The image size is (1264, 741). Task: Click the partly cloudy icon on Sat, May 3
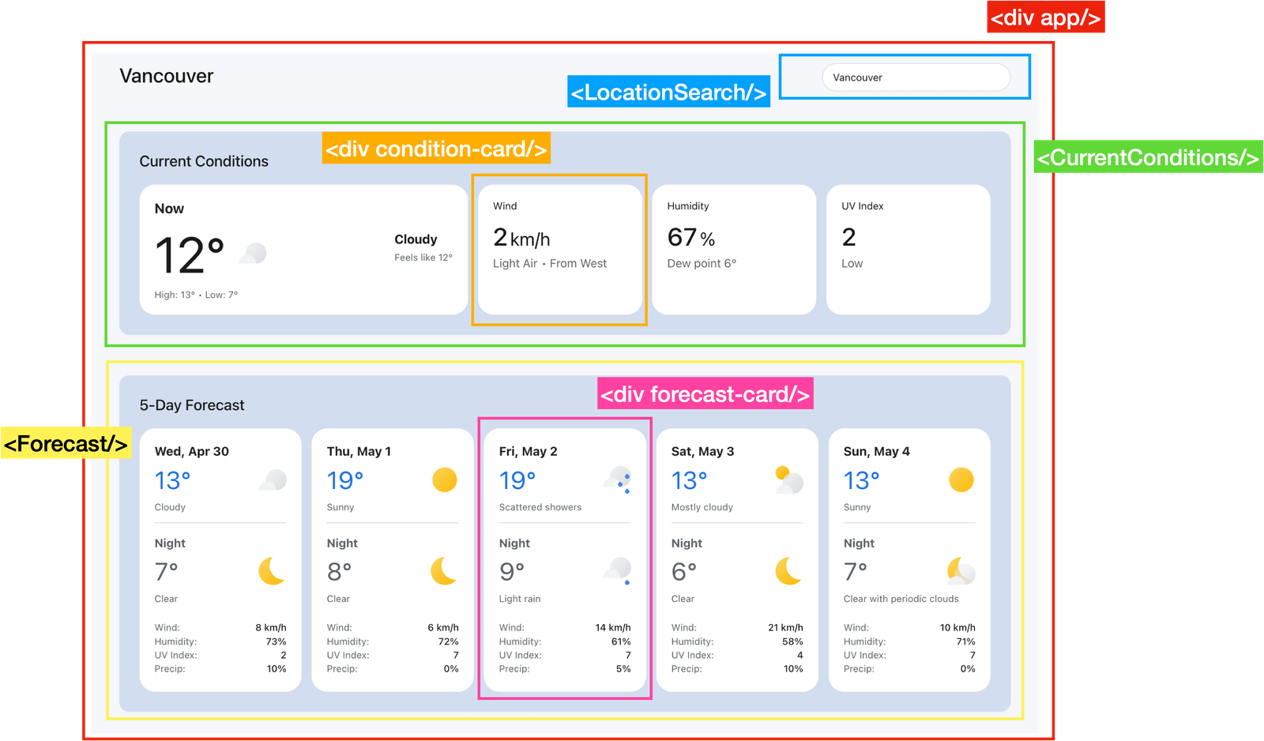[x=788, y=478]
